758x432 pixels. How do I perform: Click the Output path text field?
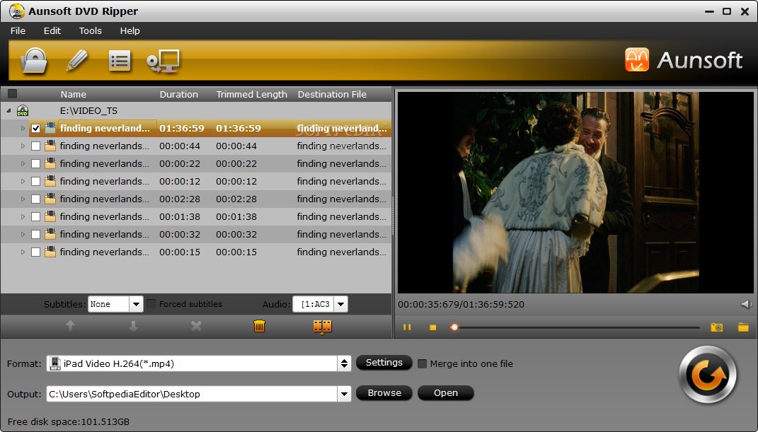tap(193, 394)
